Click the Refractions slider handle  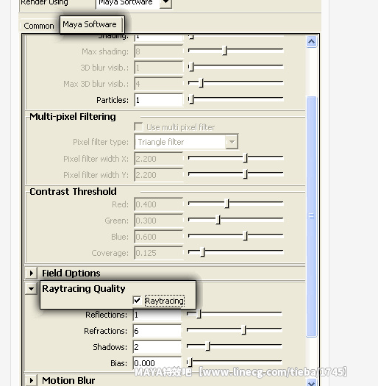[x=244, y=330]
